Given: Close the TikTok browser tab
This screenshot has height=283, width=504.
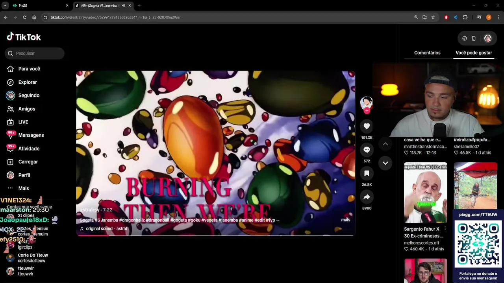Looking at the screenshot, I should pos(130,6).
